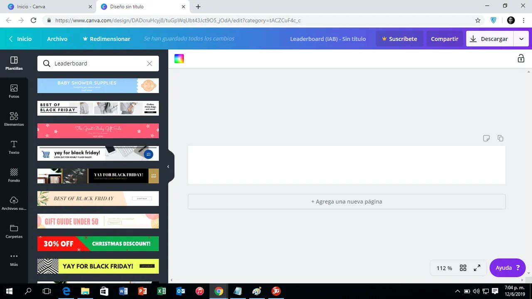Viewport: 532px width, 299px height.
Task: Open the Texto panel
Action: (x=14, y=147)
